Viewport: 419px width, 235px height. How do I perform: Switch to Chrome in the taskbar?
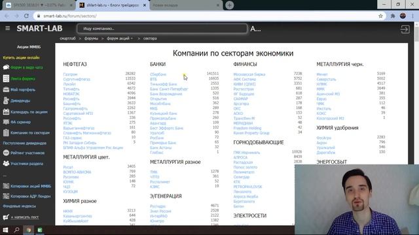tap(28, 230)
